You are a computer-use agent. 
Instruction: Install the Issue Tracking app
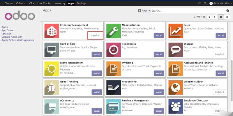pos(97,92)
